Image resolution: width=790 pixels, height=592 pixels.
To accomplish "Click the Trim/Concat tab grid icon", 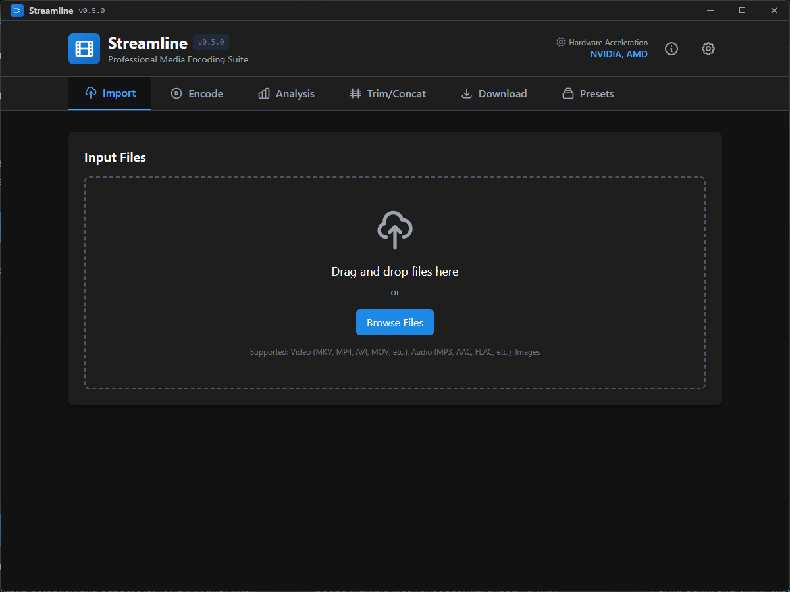I will coord(355,93).
